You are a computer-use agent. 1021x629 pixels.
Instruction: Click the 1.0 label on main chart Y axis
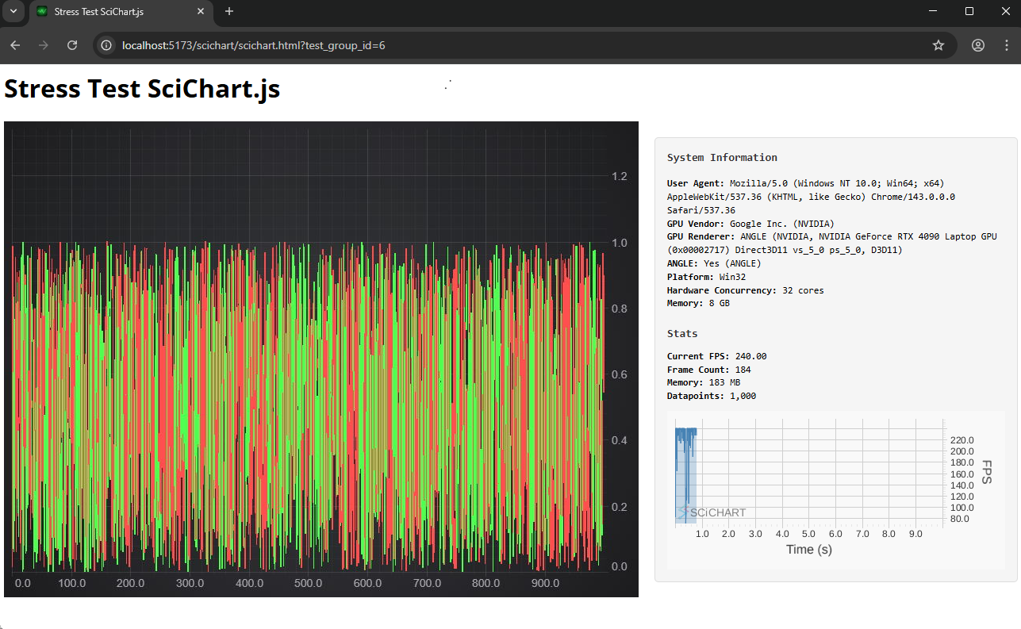[621, 243]
